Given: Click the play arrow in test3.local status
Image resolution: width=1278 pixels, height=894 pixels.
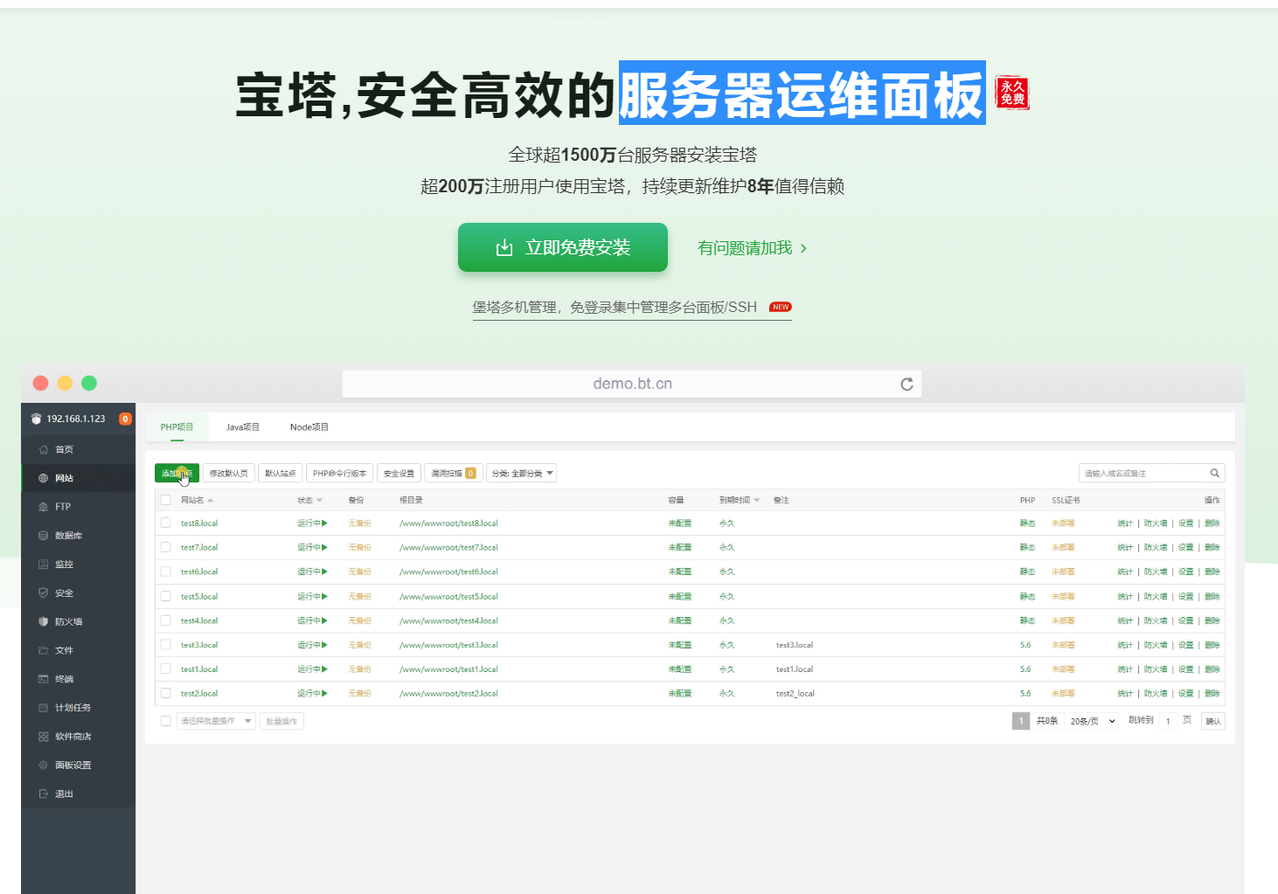Looking at the screenshot, I should [x=324, y=645].
